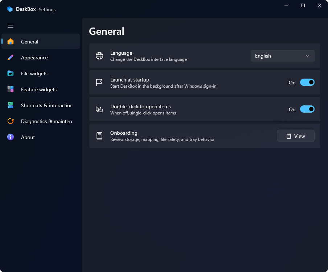Open Feature widgets section
The height and width of the screenshot is (272, 328).
pyautogui.click(x=41, y=89)
